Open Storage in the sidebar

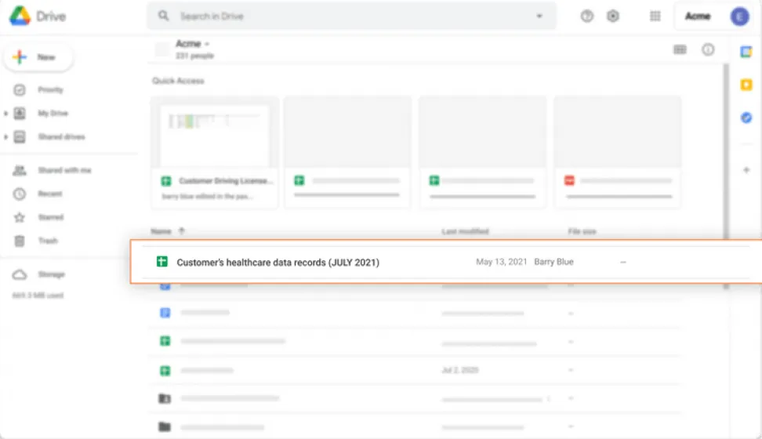coord(51,274)
